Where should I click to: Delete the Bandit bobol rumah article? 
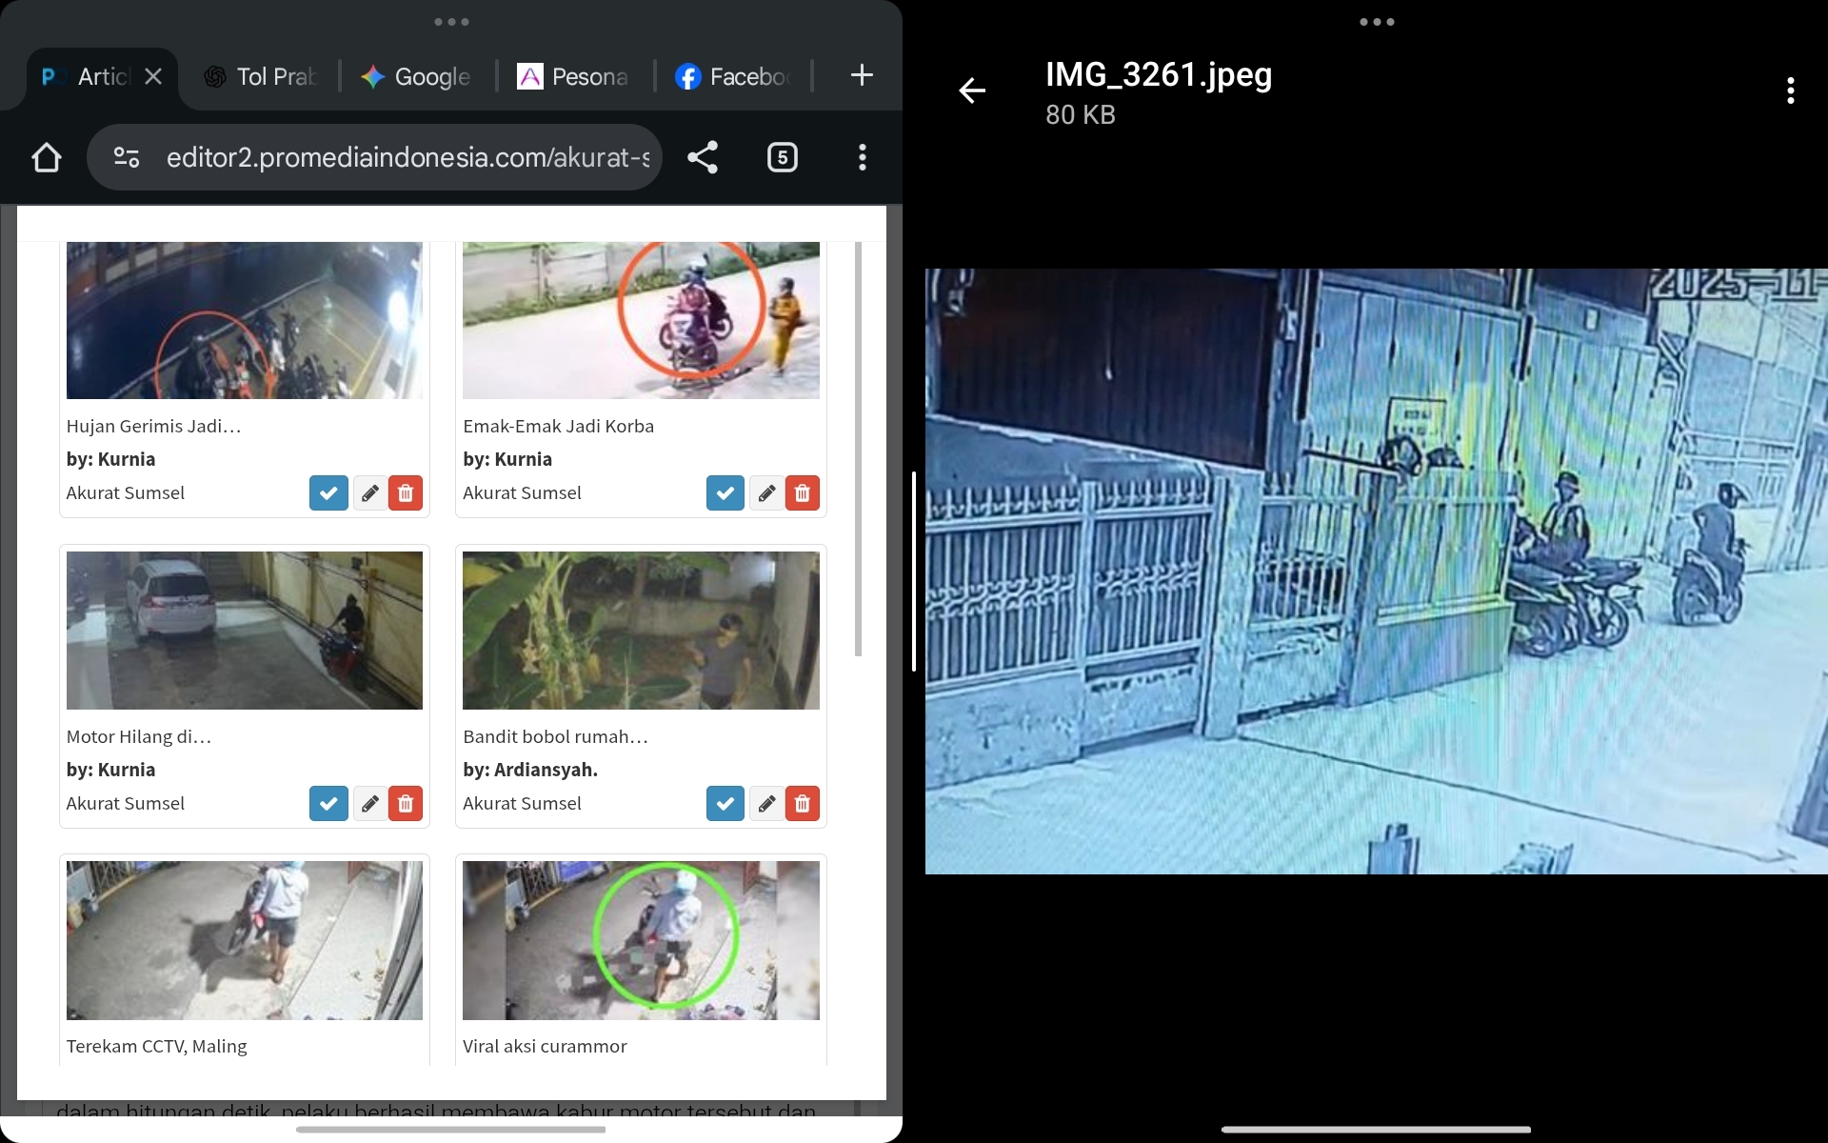803,804
